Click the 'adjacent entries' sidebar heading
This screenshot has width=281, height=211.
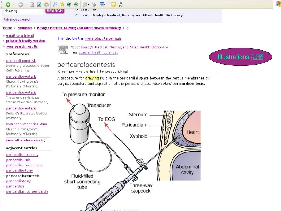pos(21,148)
